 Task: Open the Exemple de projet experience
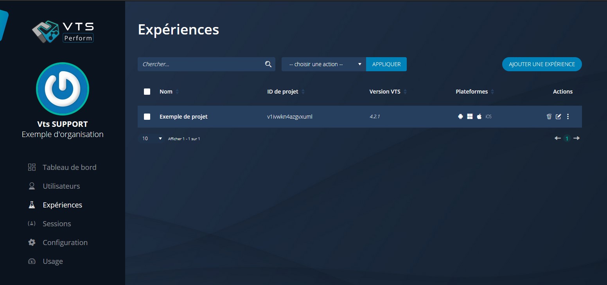183,117
